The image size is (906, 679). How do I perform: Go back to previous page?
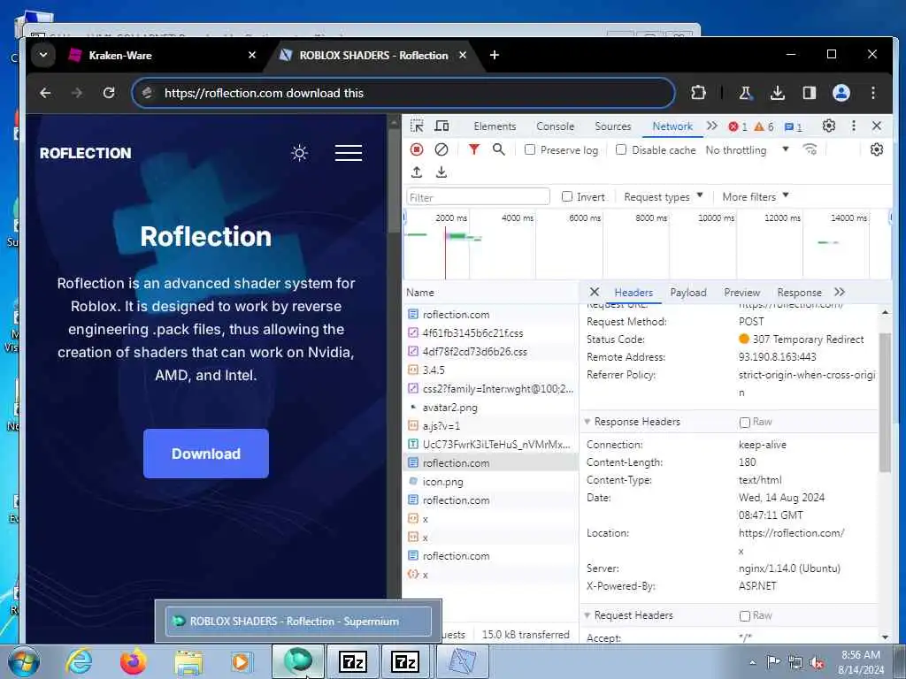point(45,93)
